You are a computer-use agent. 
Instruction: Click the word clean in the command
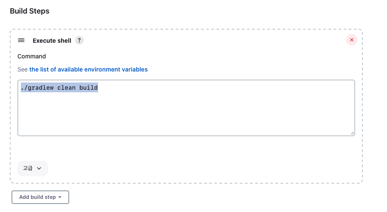(66, 88)
